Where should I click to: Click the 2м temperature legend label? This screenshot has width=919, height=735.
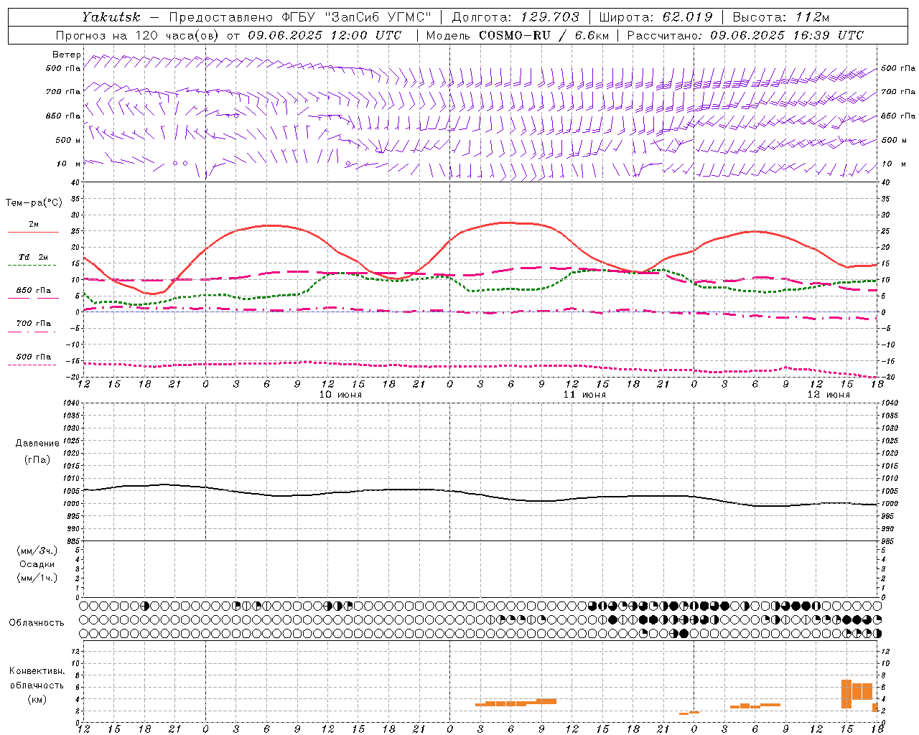(x=34, y=224)
